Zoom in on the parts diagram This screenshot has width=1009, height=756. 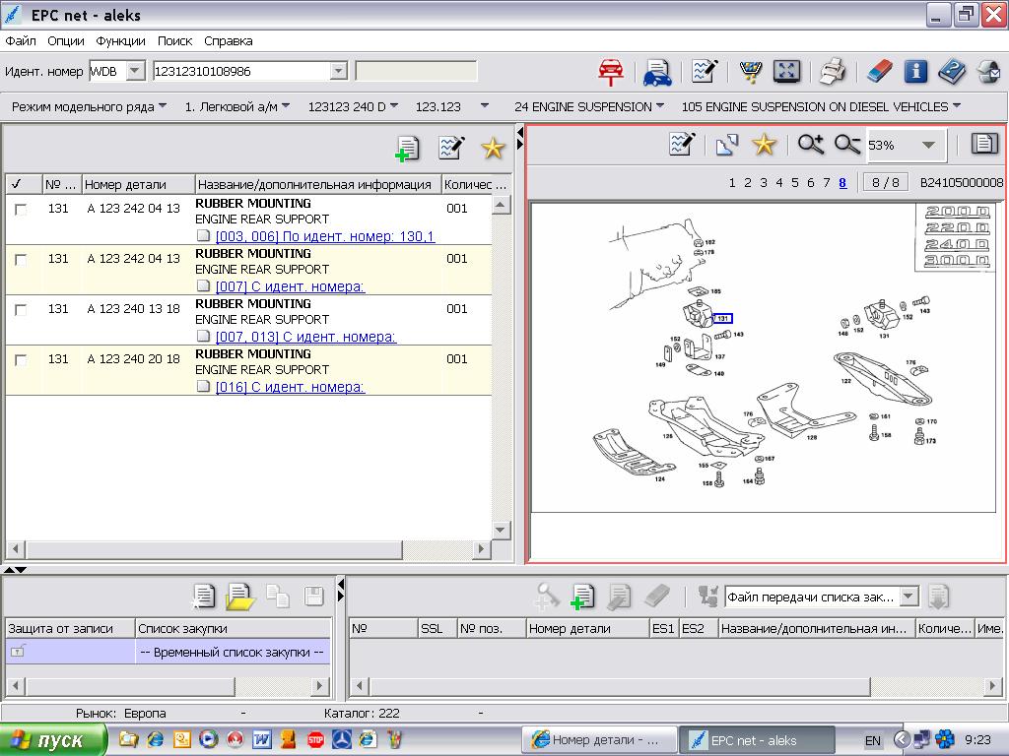coord(811,145)
